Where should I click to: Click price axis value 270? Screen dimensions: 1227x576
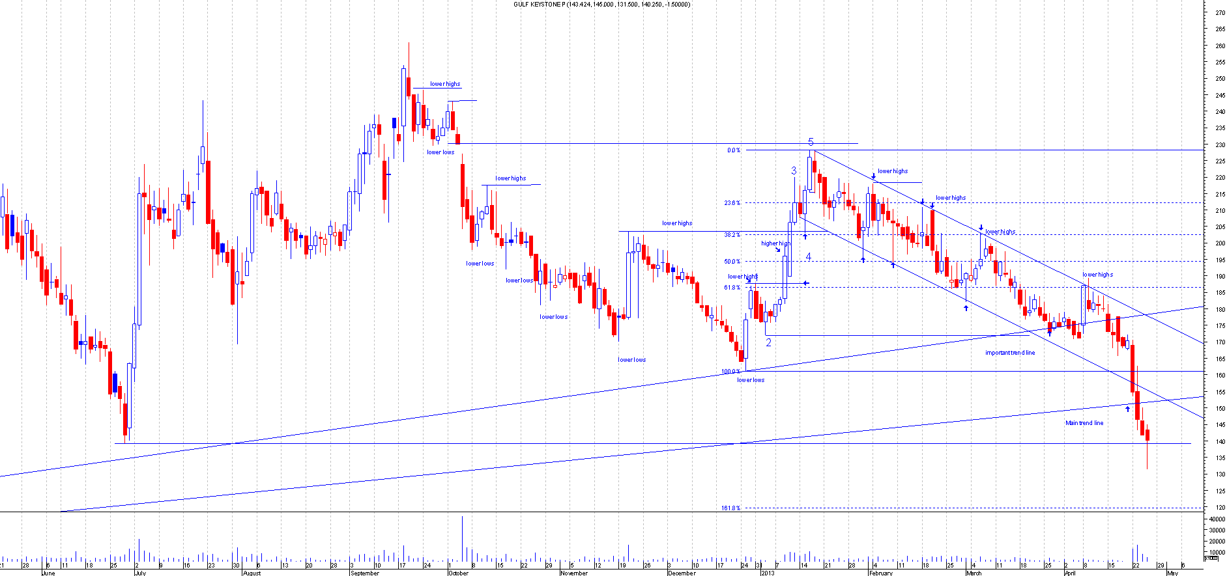point(1220,12)
